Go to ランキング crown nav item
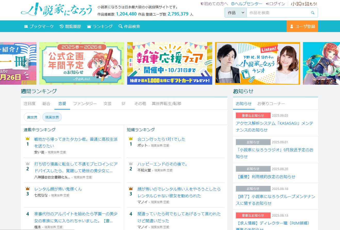 pyautogui.click(x=99, y=26)
